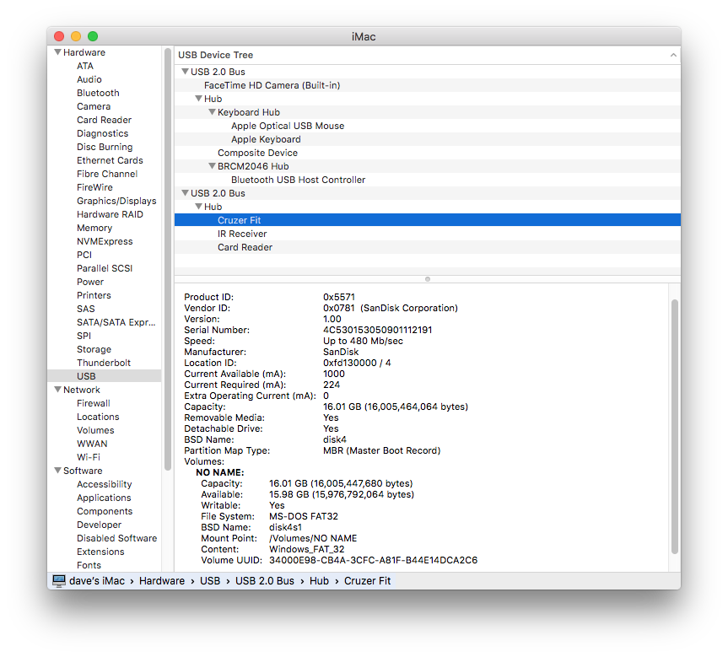Select NVMExpress category

[x=105, y=241]
